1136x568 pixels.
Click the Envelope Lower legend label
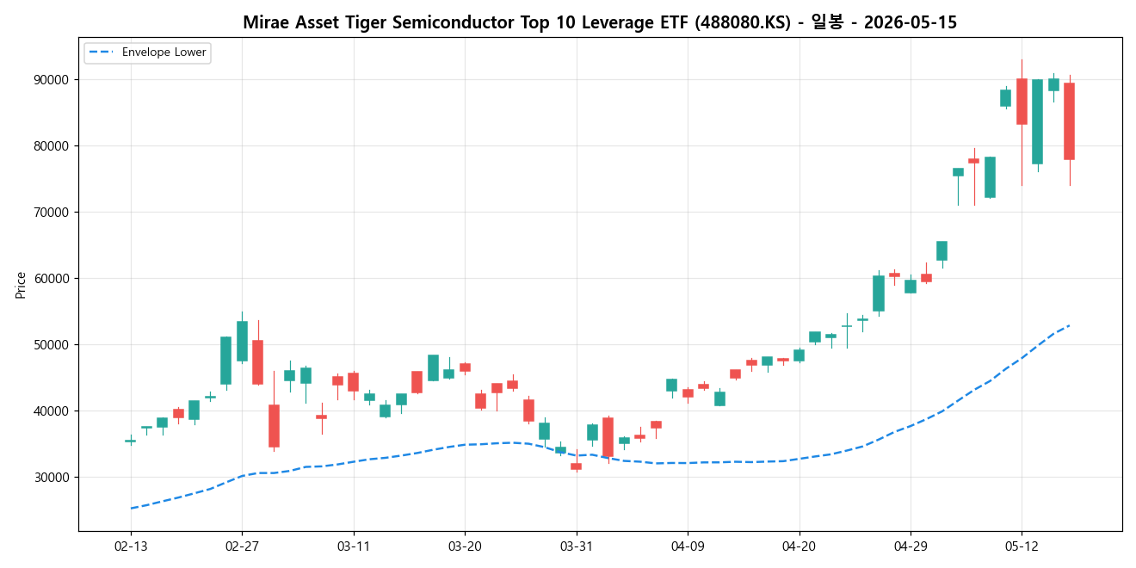pos(164,52)
